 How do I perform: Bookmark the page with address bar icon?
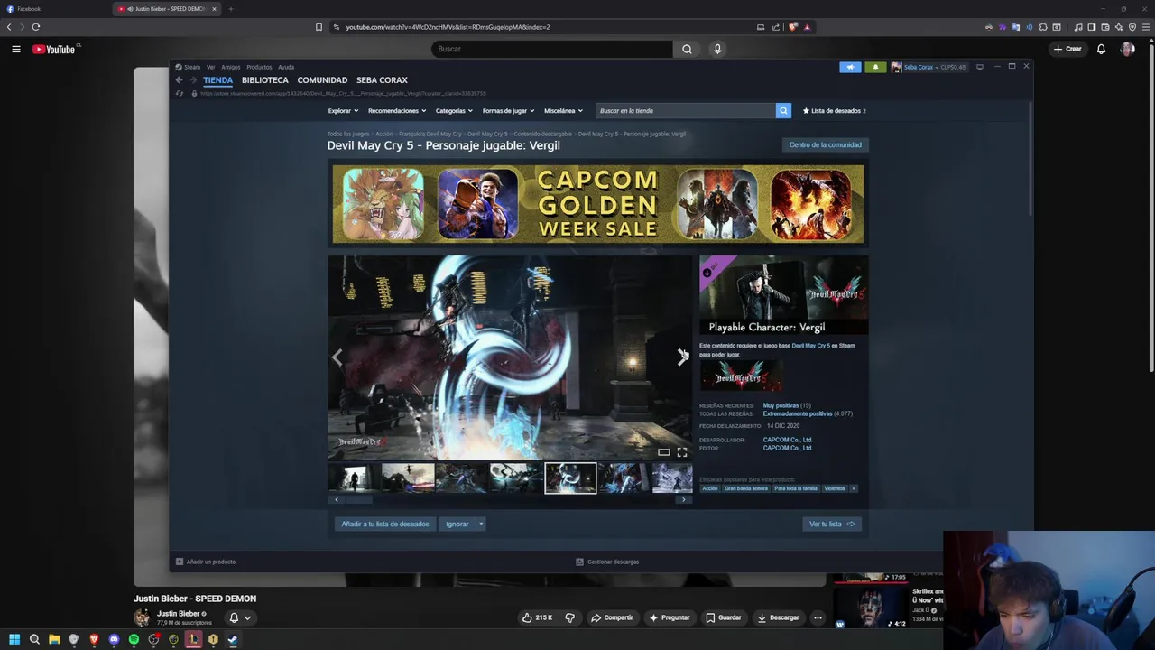coord(319,27)
